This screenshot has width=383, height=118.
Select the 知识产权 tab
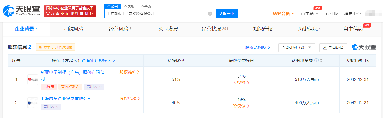263,29
